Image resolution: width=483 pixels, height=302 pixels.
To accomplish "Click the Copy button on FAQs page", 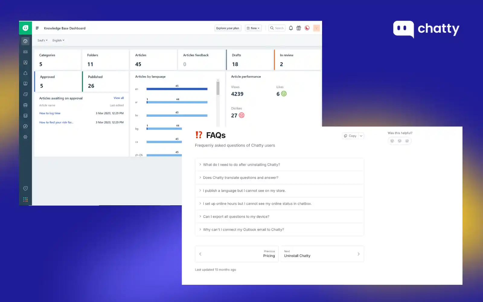I will point(350,136).
